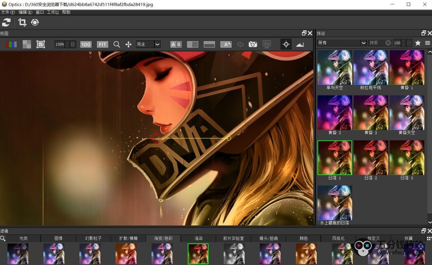Select the 日落 1 preset

[335, 158]
